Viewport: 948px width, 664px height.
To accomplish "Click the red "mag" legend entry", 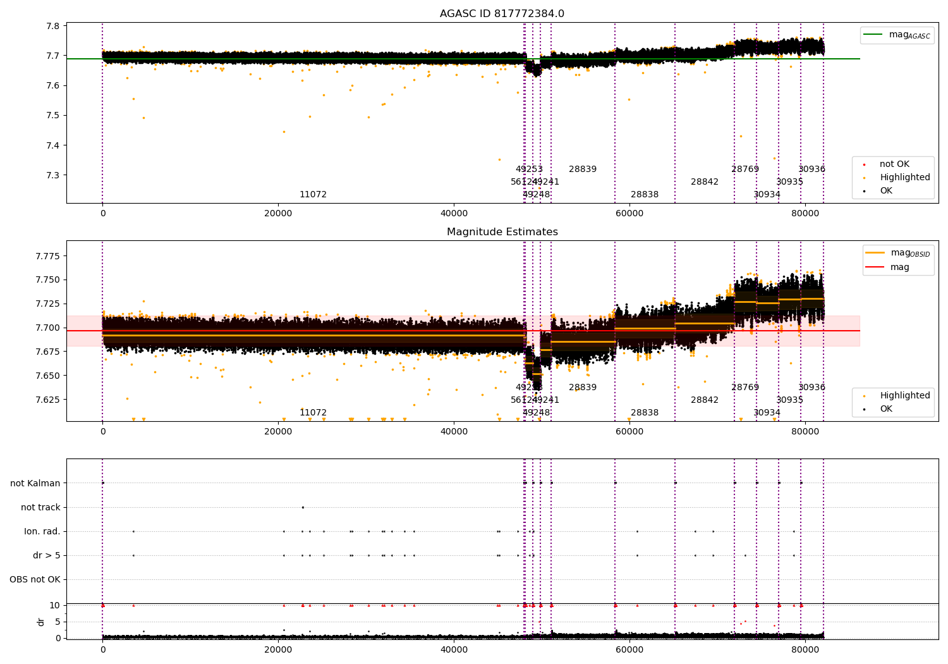I will [x=887, y=267].
